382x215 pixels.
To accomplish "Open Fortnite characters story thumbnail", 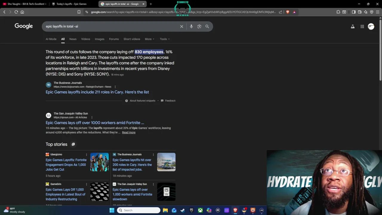I will [x=99, y=162].
